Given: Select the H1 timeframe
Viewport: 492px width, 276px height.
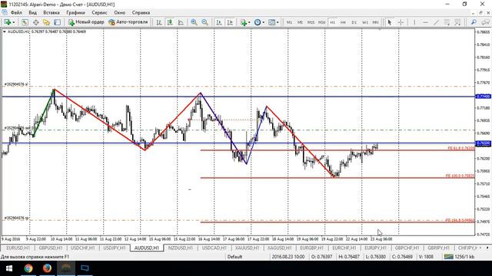Looking at the screenshot, I should [333, 22].
